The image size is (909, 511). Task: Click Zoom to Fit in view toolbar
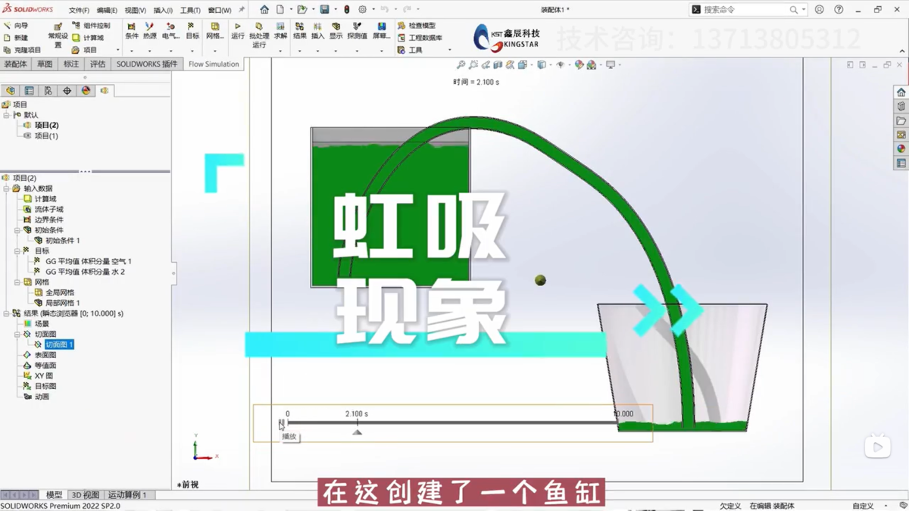[x=461, y=65]
